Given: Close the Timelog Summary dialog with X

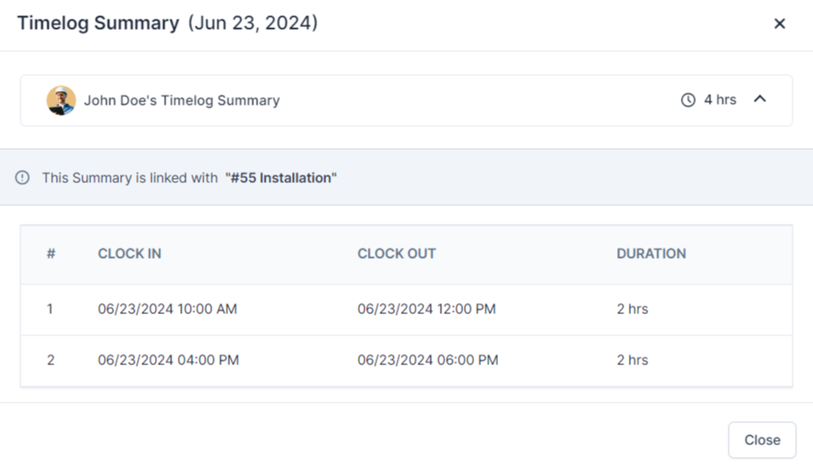Looking at the screenshot, I should coord(779,24).
